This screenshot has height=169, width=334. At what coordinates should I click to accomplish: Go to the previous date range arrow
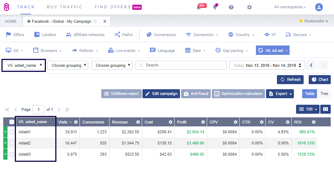click(x=312, y=65)
